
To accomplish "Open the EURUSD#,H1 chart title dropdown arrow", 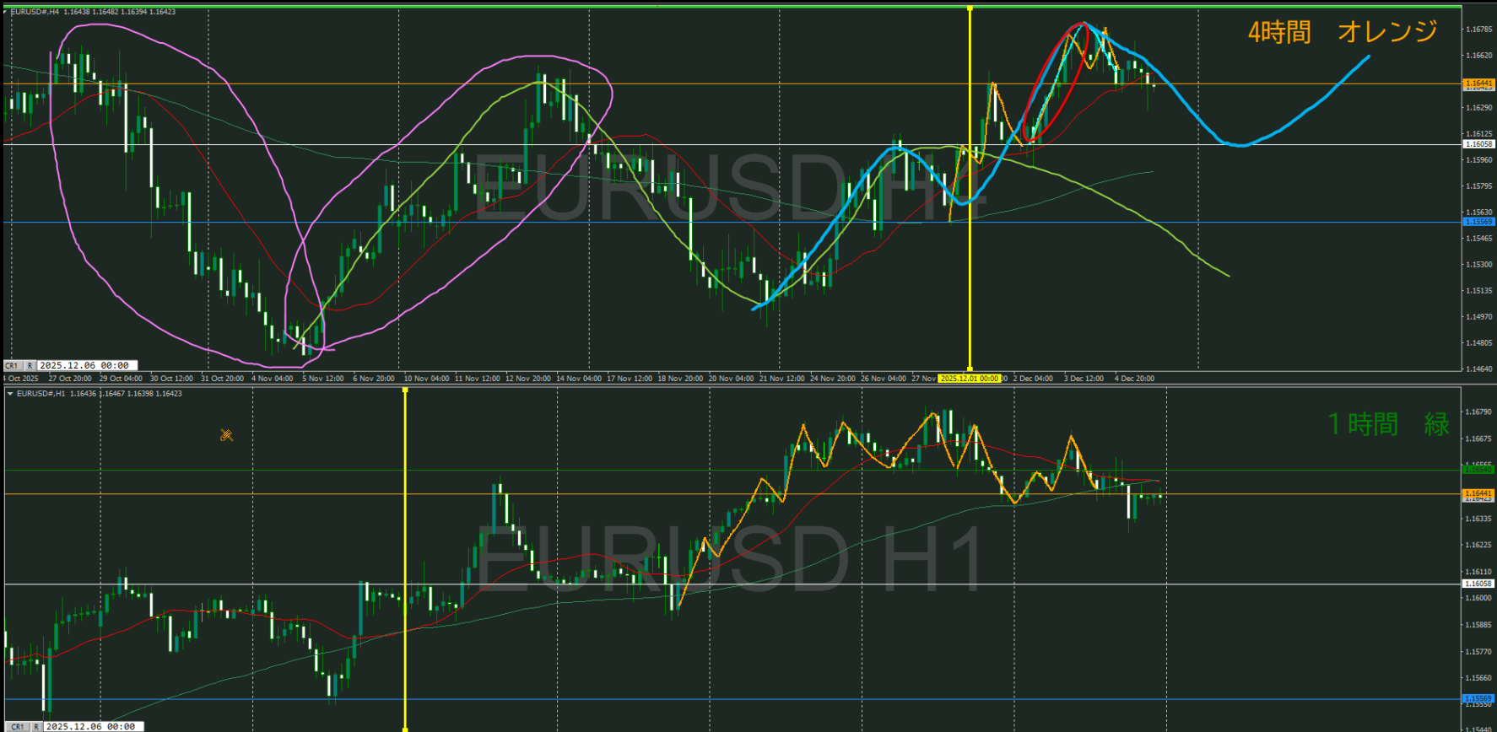I will tap(10, 394).
